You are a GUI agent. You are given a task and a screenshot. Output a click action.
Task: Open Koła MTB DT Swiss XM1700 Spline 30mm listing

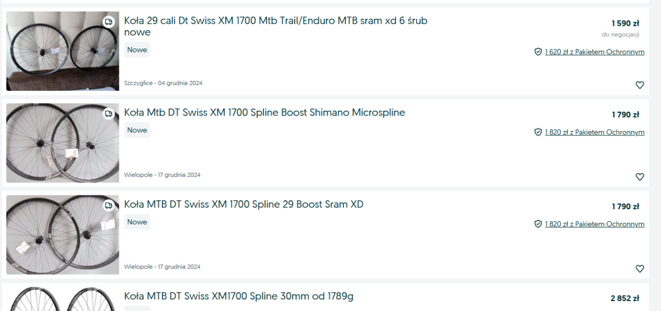(x=239, y=297)
